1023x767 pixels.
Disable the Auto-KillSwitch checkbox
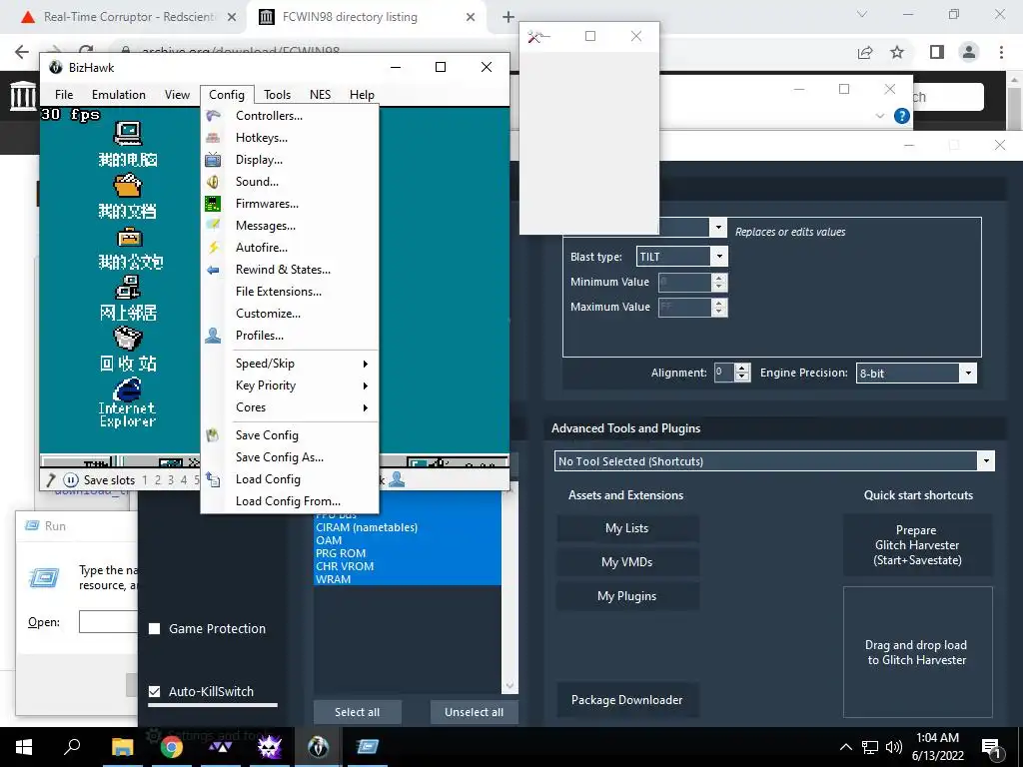pyautogui.click(x=155, y=691)
